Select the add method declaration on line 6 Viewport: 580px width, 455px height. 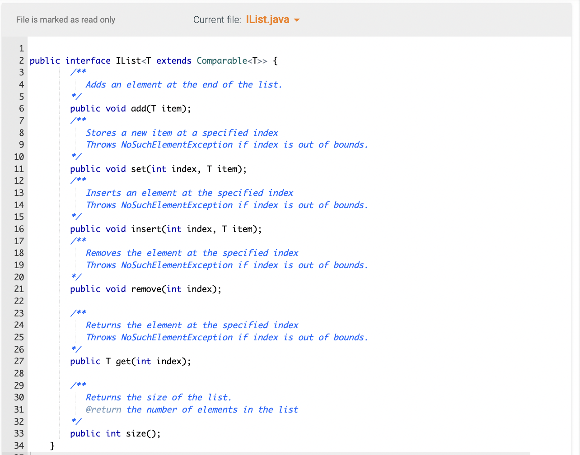[130, 108]
